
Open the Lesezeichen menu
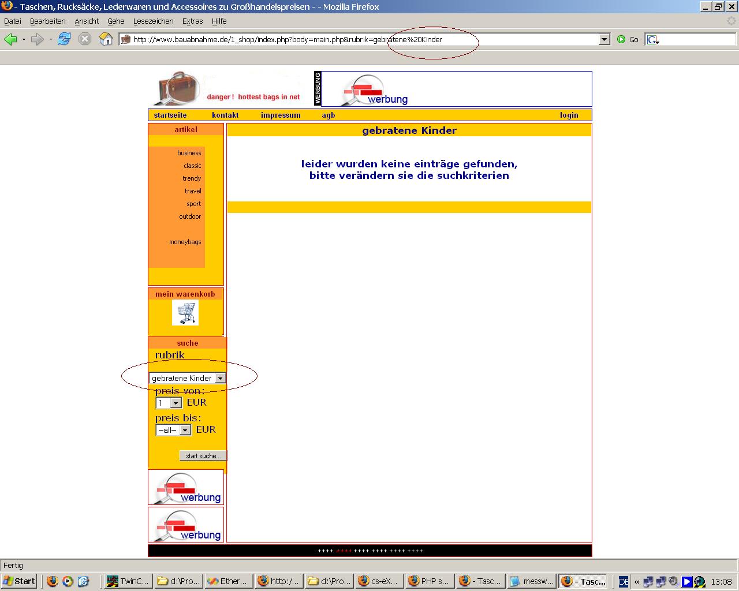153,21
